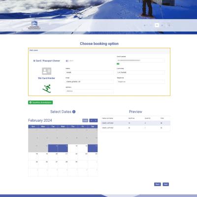Click the second row in Preview table
197x197 pixels.
pos(135,128)
